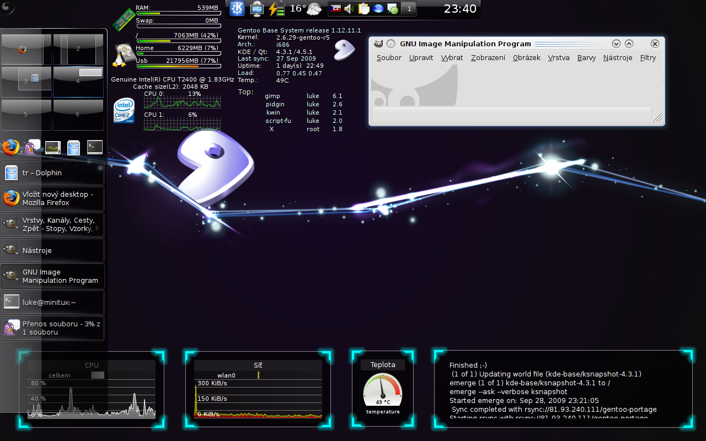Open the Klipper clipboard tray icon
Image resolution: width=706 pixels, height=441 pixels.
click(363, 8)
